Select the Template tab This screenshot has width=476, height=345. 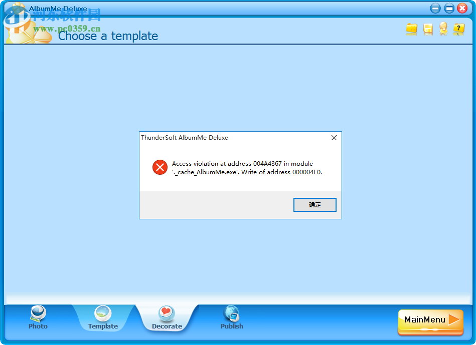pos(103,317)
